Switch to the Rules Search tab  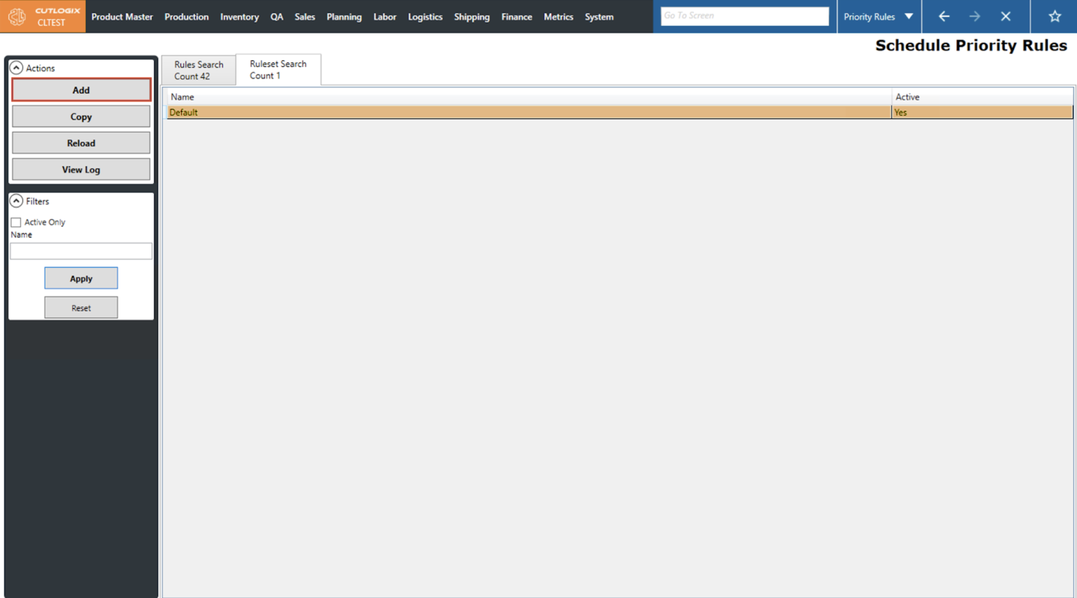198,70
